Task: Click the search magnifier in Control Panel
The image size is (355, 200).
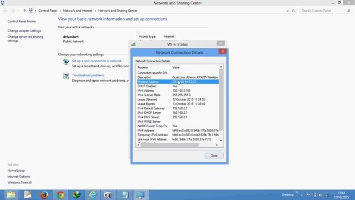Action: [348, 11]
